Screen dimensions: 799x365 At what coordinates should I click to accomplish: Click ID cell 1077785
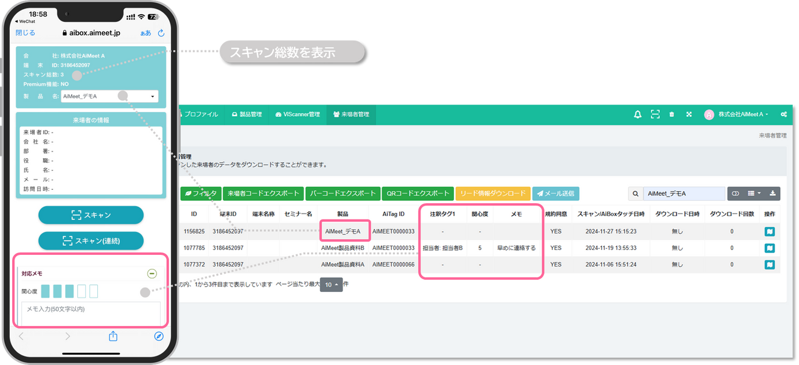click(x=194, y=248)
